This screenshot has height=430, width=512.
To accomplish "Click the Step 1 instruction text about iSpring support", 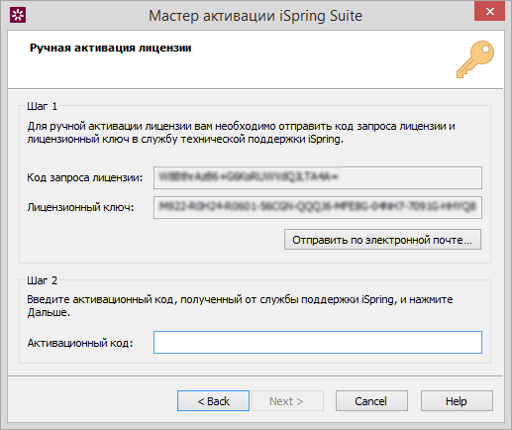I will click(x=242, y=133).
